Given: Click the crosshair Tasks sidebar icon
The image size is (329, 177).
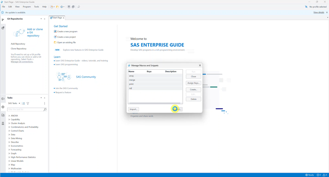Looking at the screenshot, I should click(3, 107).
